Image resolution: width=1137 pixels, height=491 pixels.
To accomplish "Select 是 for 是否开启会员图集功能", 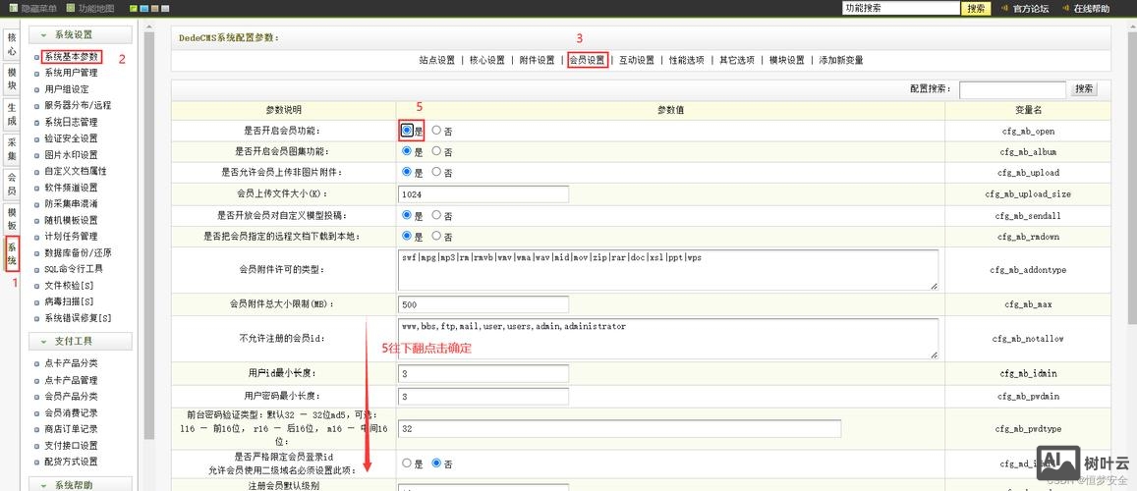I will 406,151.
